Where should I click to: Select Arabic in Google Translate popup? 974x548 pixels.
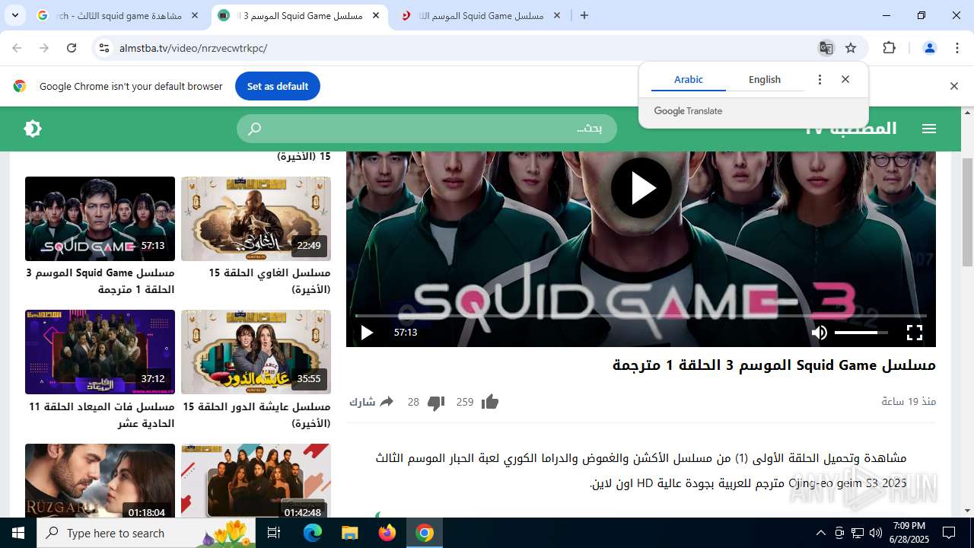689,79
